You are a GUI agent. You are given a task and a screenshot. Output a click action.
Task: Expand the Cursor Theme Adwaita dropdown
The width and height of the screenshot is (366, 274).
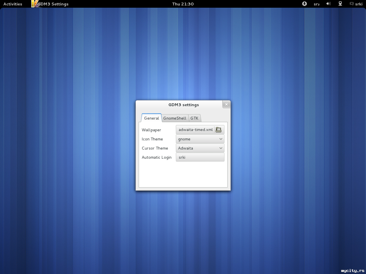pyautogui.click(x=200, y=148)
